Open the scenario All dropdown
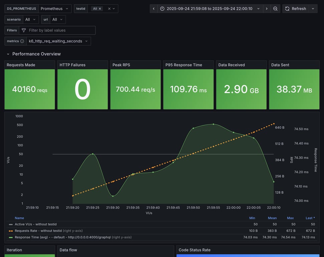 coord(31,19)
